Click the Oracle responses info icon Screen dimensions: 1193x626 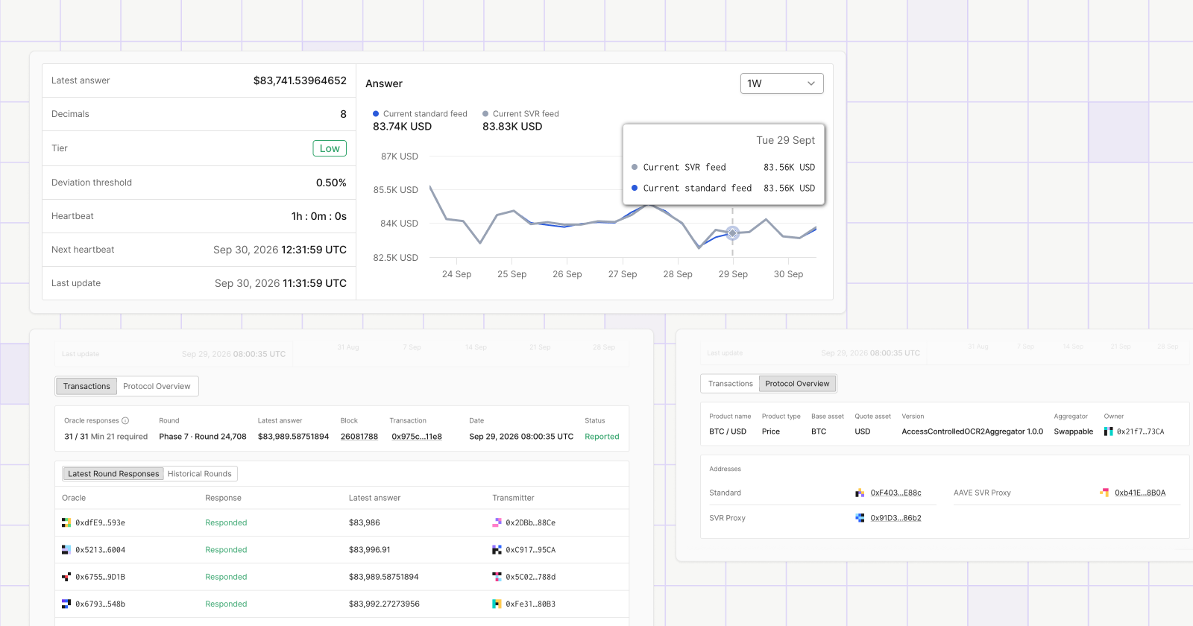pyautogui.click(x=125, y=420)
